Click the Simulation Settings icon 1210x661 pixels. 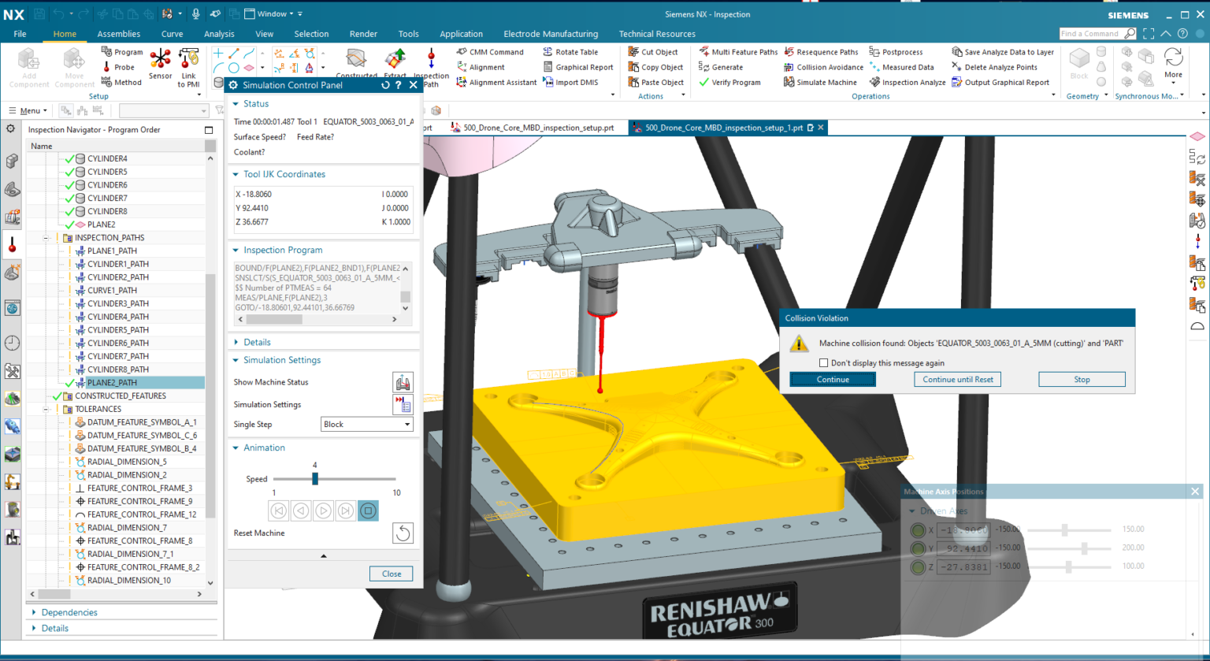coord(403,404)
